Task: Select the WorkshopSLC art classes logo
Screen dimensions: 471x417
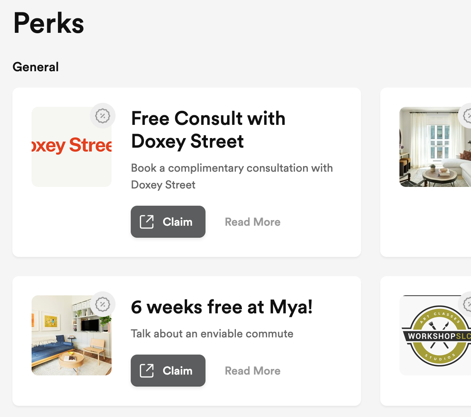Action: [x=435, y=335]
